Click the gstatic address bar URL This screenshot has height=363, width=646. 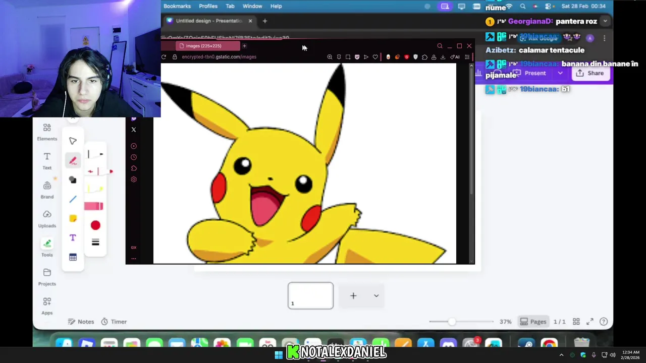[219, 57]
